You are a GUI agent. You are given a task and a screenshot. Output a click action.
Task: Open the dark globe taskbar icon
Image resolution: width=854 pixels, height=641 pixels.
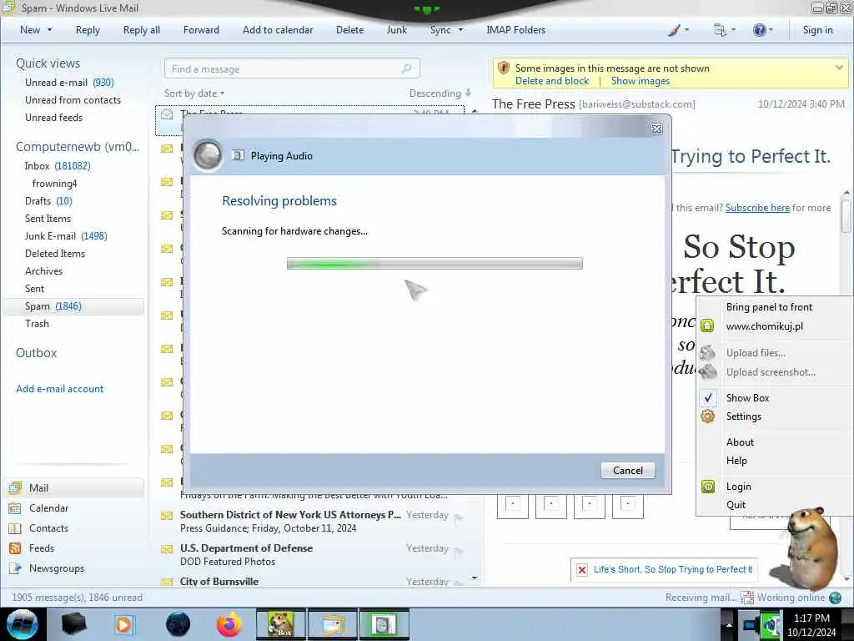click(x=178, y=624)
